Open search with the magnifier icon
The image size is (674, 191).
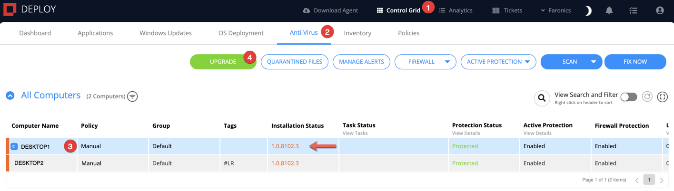tap(542, 98)
